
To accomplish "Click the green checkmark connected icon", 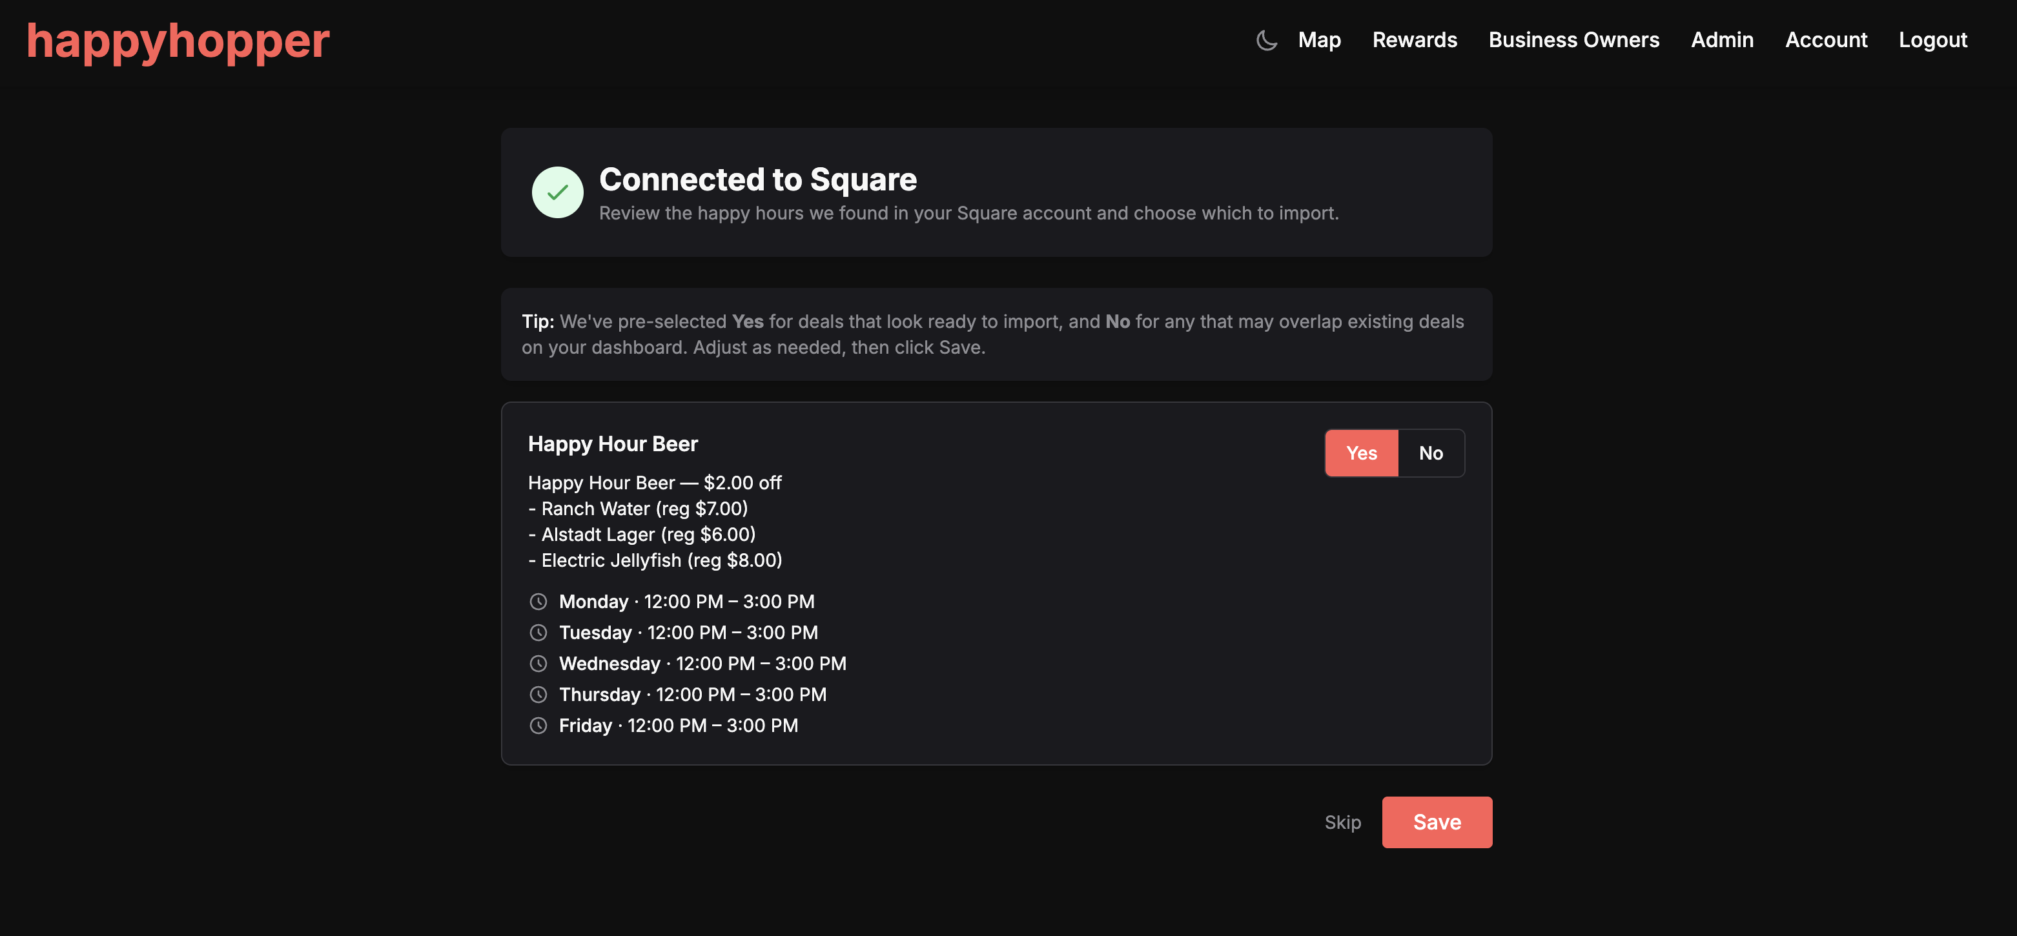I will (x=557, y=192).
